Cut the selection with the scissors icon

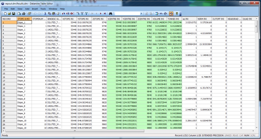[x=45, y=13]
